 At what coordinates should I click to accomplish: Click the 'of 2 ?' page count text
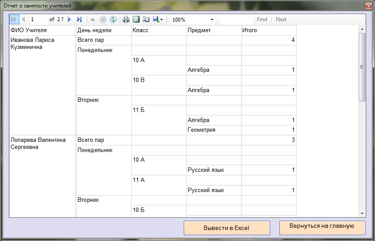57,19
